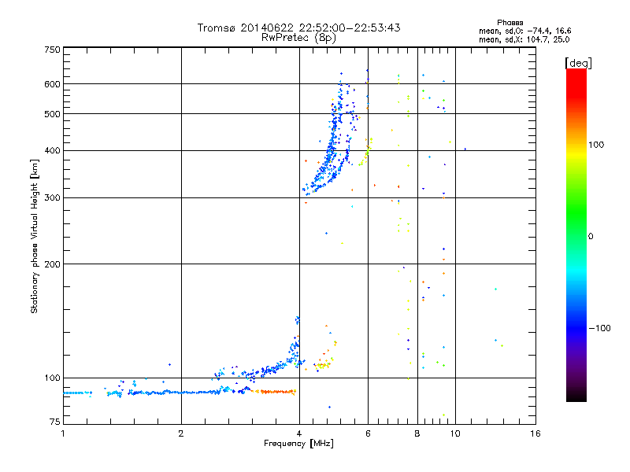The height and width of the screenshot is (472, 630).
Task: Click the x-axis tick label '4'
Action: (299, 433)
